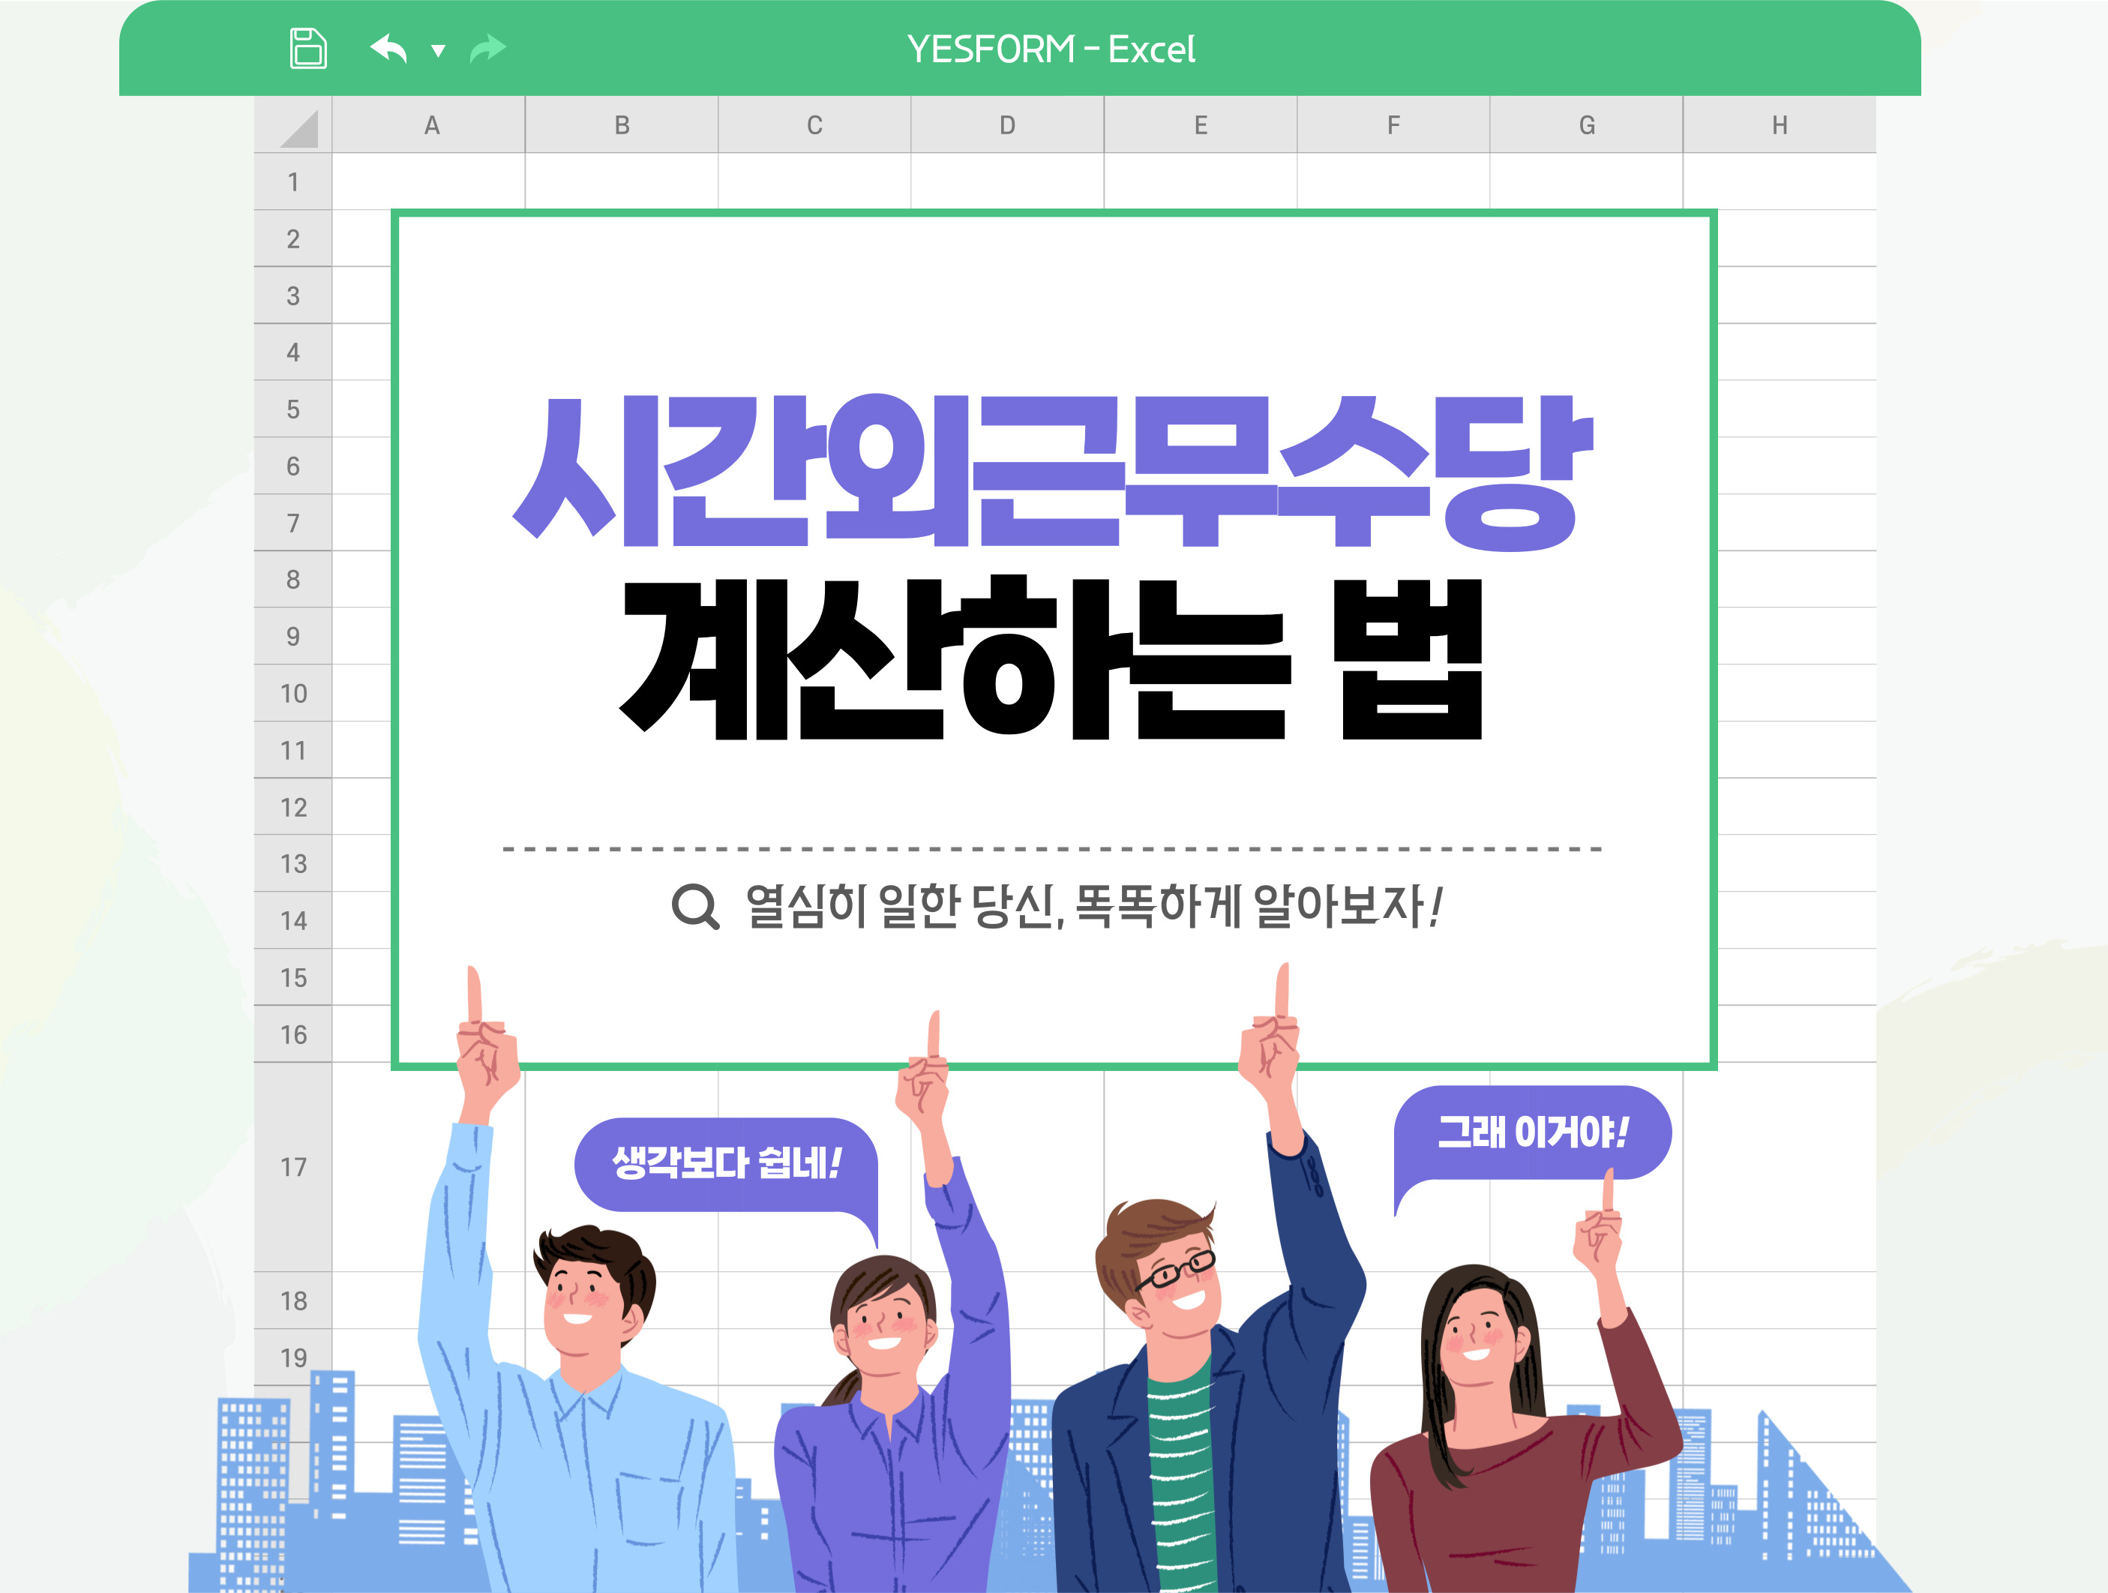Select row 17 header
The image size is (2108, 1593).
292,1167
